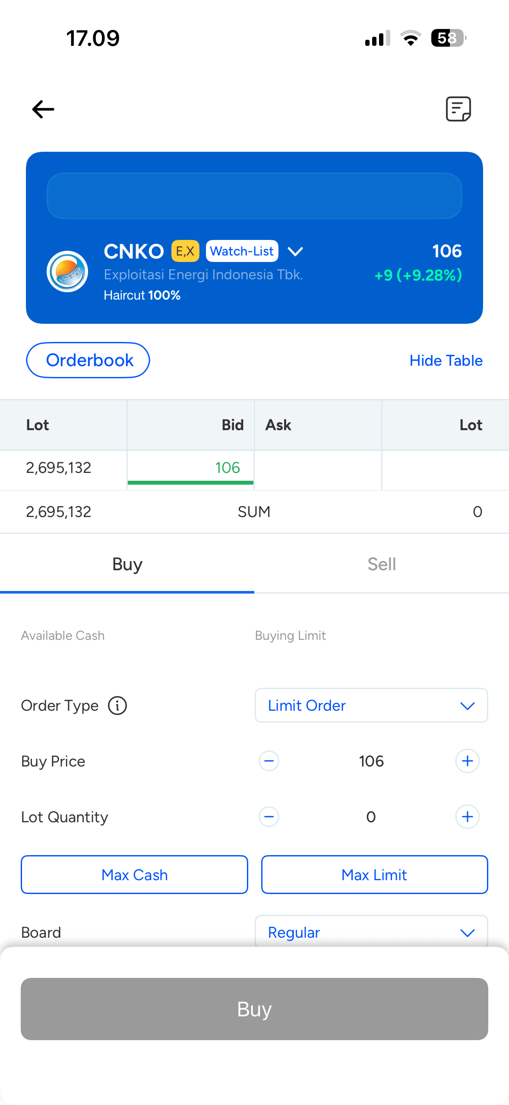
Task: Tap the back arrow icon
Action: coord(43,109)
